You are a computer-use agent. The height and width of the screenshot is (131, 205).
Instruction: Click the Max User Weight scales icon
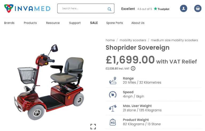tap(113, 108)
